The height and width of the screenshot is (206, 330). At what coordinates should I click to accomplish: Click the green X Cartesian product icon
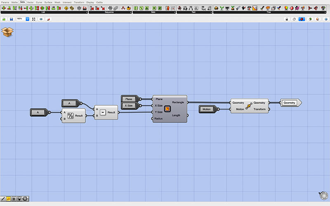pos(154,8)
